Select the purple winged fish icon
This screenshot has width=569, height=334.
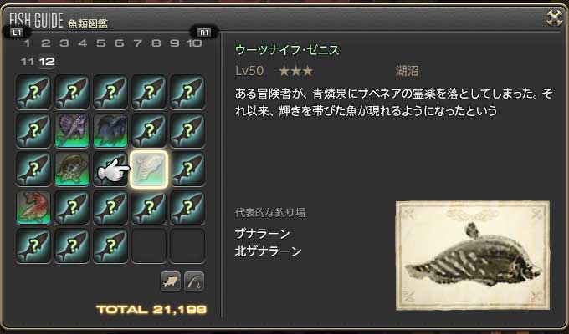72,131
